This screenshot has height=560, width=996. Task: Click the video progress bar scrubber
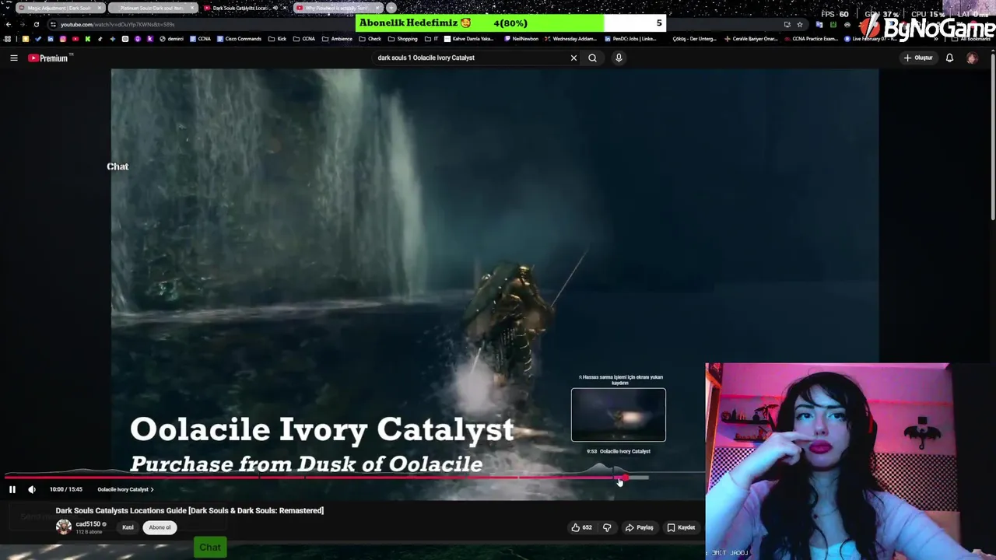[x=624, y=478]
